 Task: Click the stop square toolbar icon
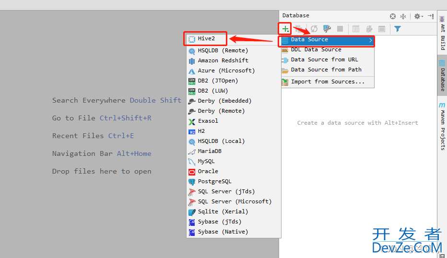[x=340, y=29]
